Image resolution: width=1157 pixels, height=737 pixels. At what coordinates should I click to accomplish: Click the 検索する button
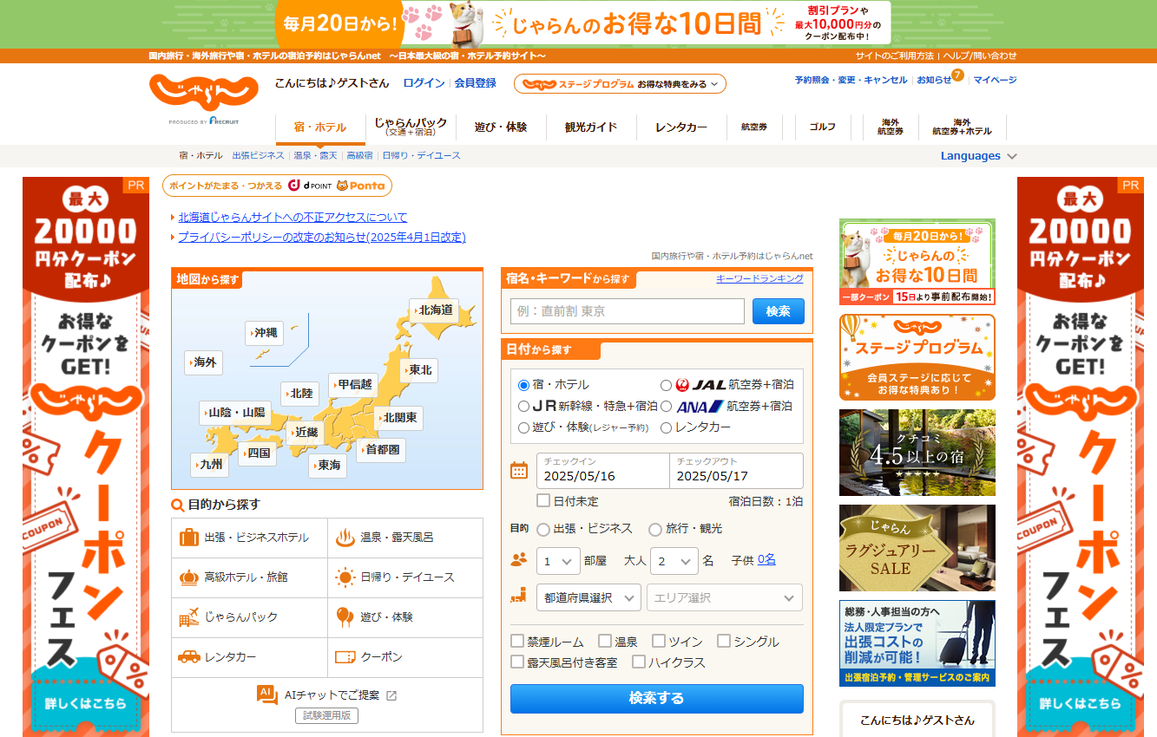coord(656,698)
